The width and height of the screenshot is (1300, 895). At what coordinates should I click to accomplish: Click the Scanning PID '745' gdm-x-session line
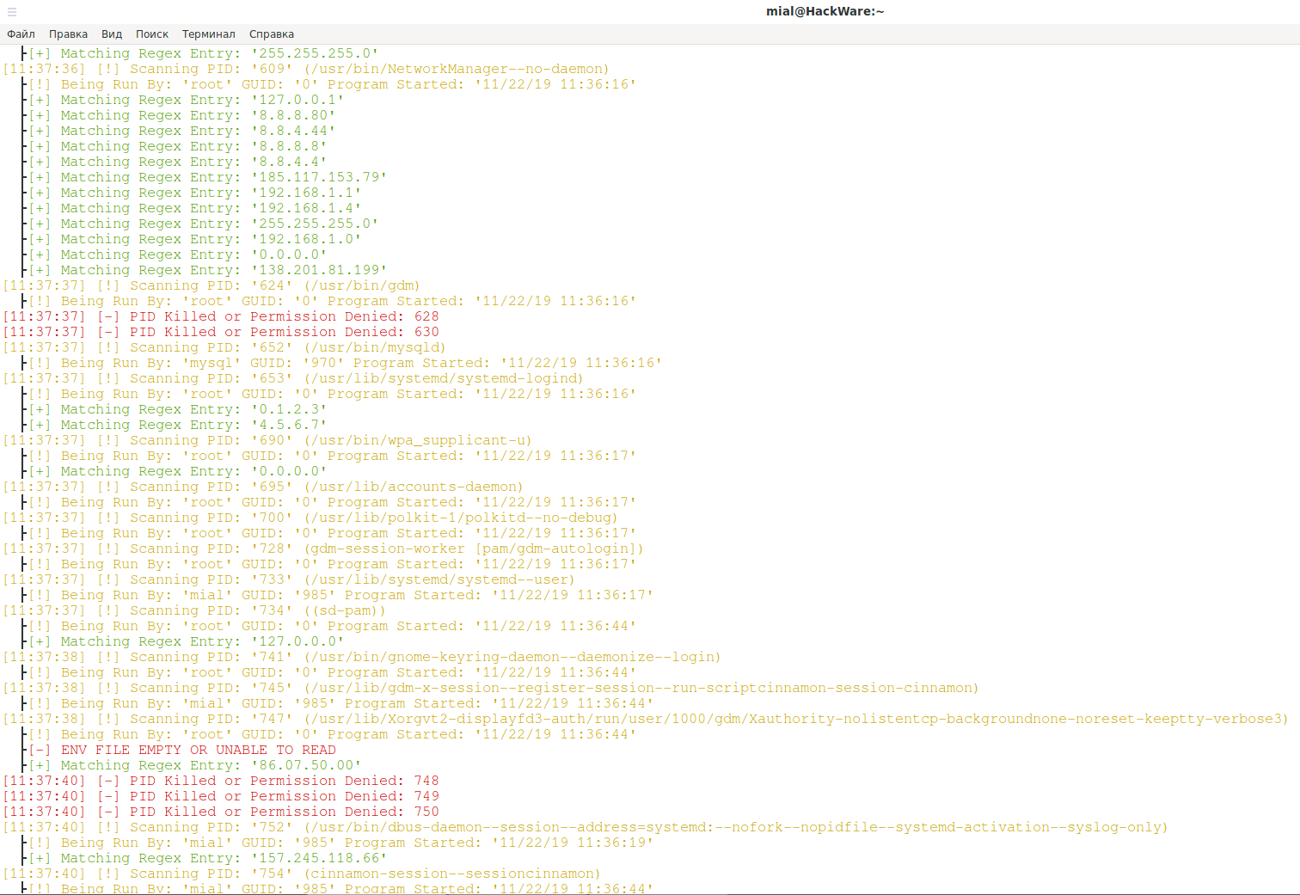click(492, 688)
